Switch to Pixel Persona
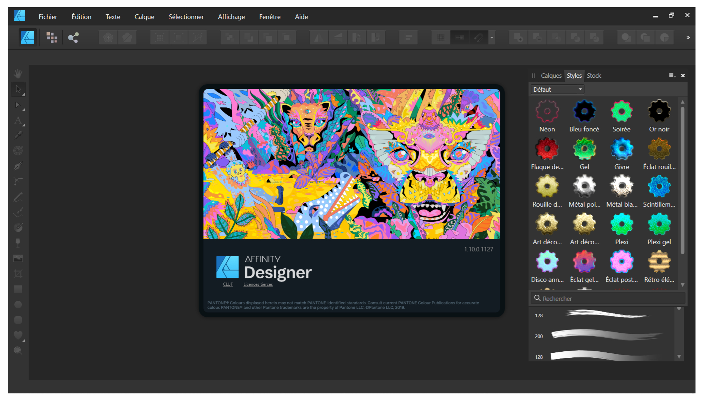 [52, 38]
